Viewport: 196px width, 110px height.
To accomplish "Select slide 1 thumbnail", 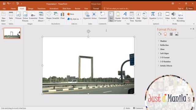I will (12, 33).
